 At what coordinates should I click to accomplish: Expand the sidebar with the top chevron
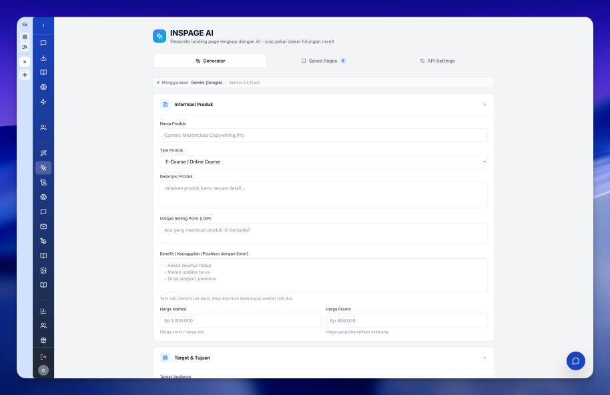click(x=43, y=25)
